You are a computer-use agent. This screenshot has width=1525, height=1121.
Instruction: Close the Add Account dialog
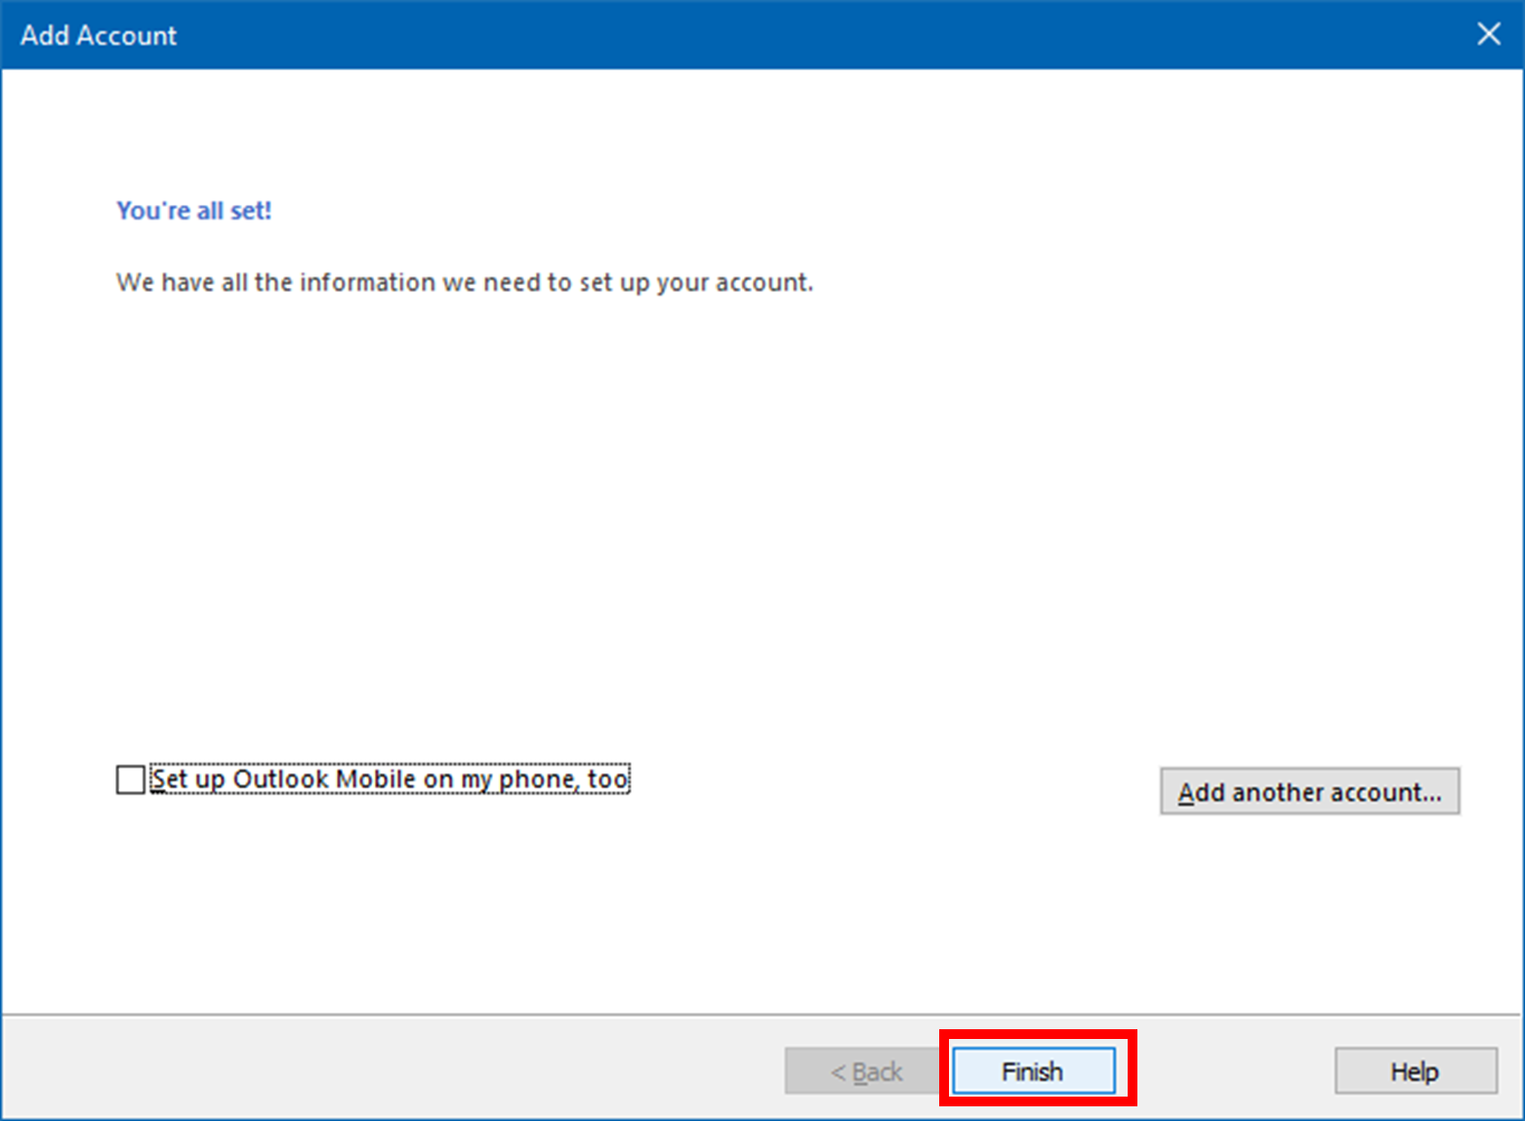tap(1489, 34)
